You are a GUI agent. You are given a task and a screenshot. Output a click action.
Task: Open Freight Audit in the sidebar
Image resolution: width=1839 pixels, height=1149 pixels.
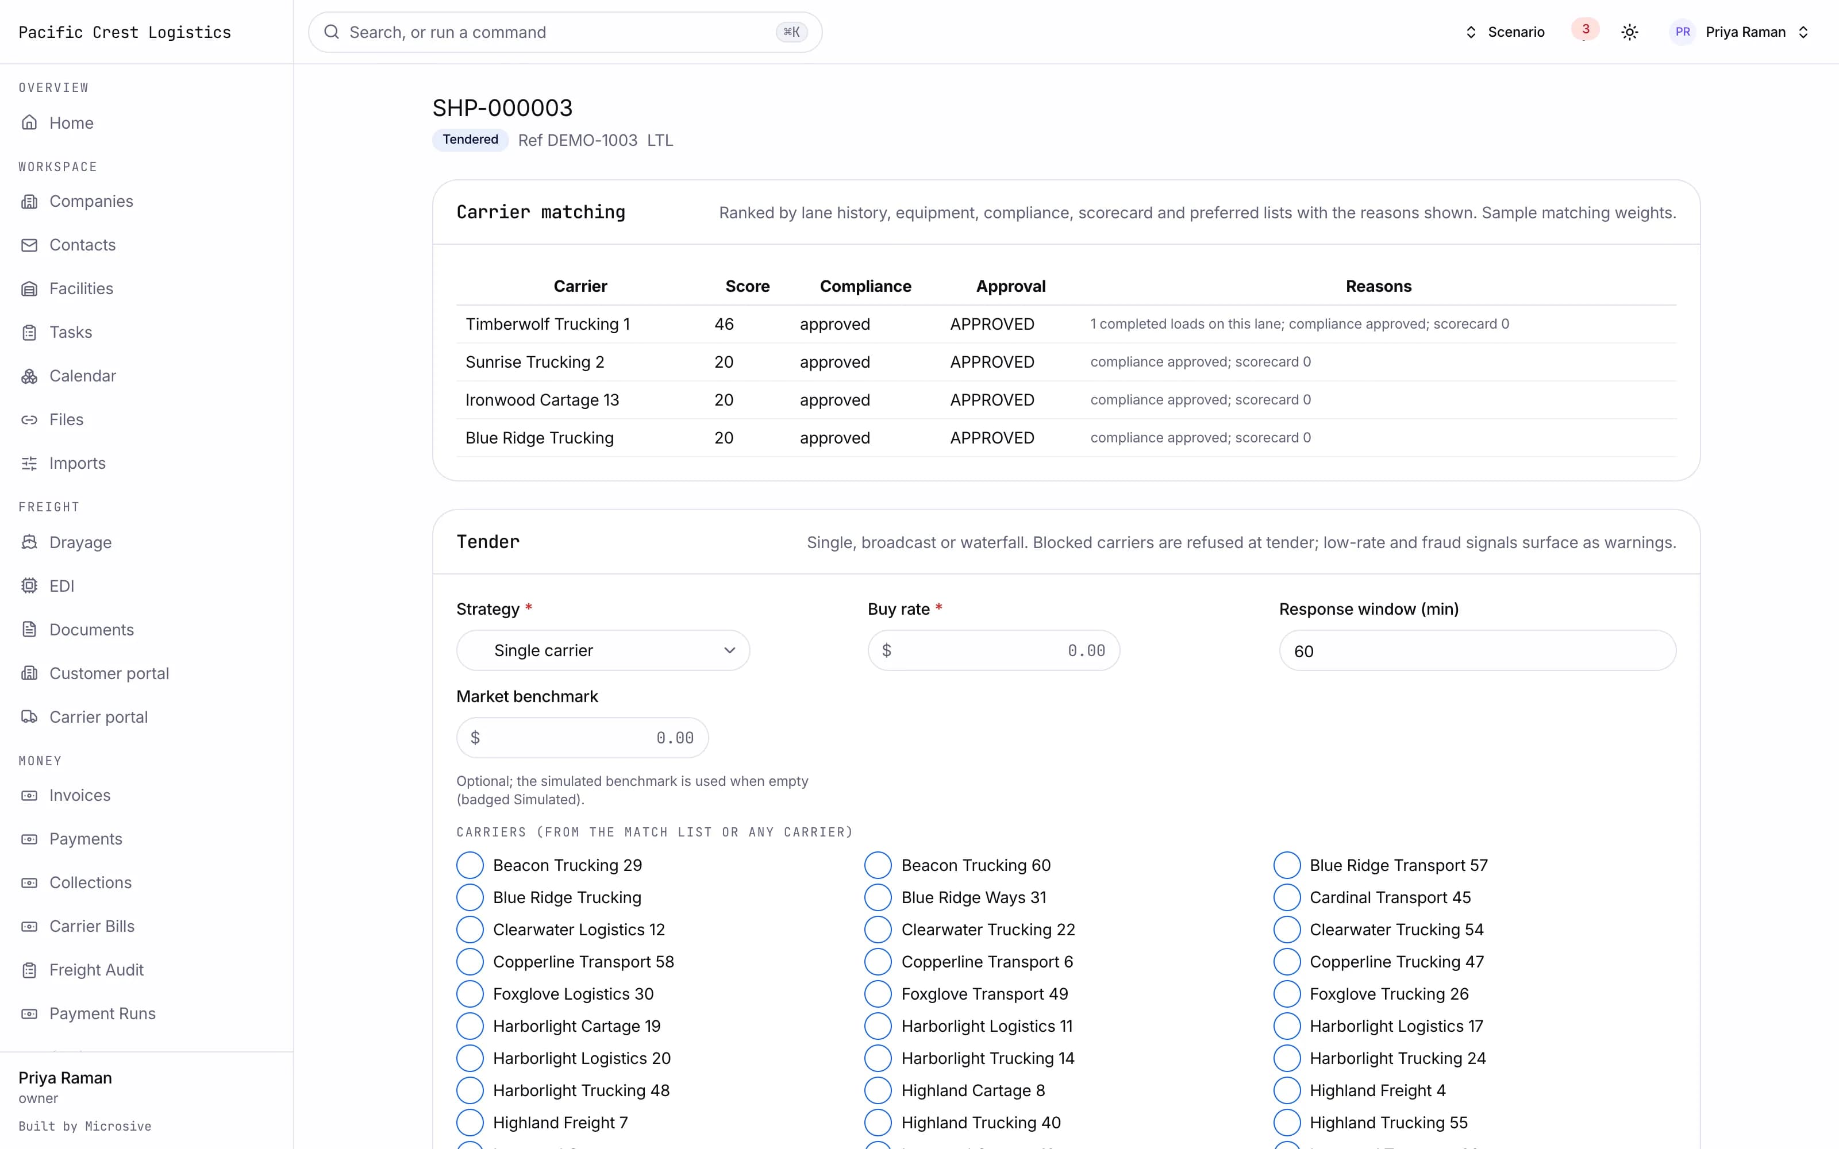(x=97, y=970)
